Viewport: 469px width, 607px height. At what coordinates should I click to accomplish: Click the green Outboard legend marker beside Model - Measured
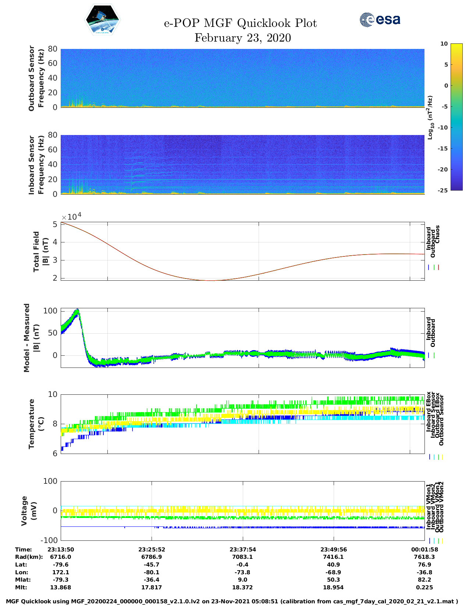[x=434, y=355]
